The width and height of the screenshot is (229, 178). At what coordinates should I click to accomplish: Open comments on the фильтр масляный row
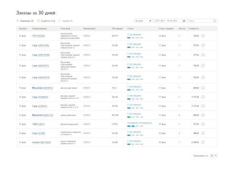(203, 88)
